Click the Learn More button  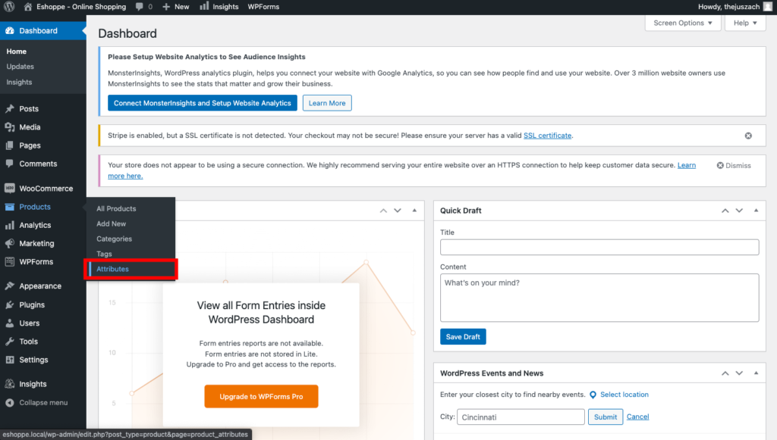pos(327,103)
